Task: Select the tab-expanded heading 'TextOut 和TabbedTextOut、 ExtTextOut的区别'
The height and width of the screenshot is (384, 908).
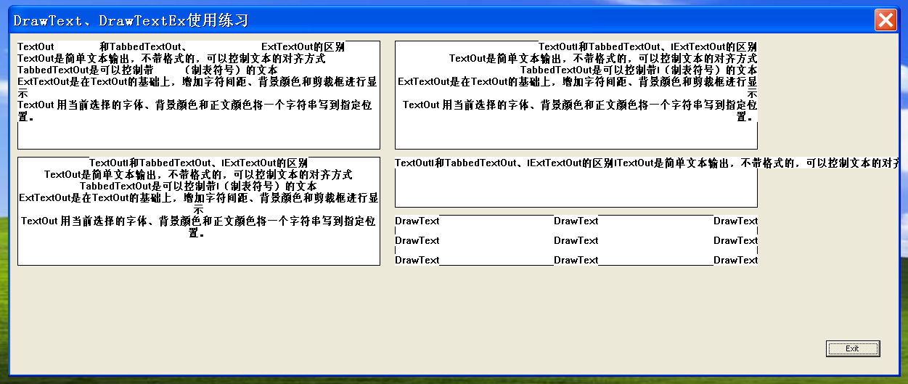Action: coord(181,47)
